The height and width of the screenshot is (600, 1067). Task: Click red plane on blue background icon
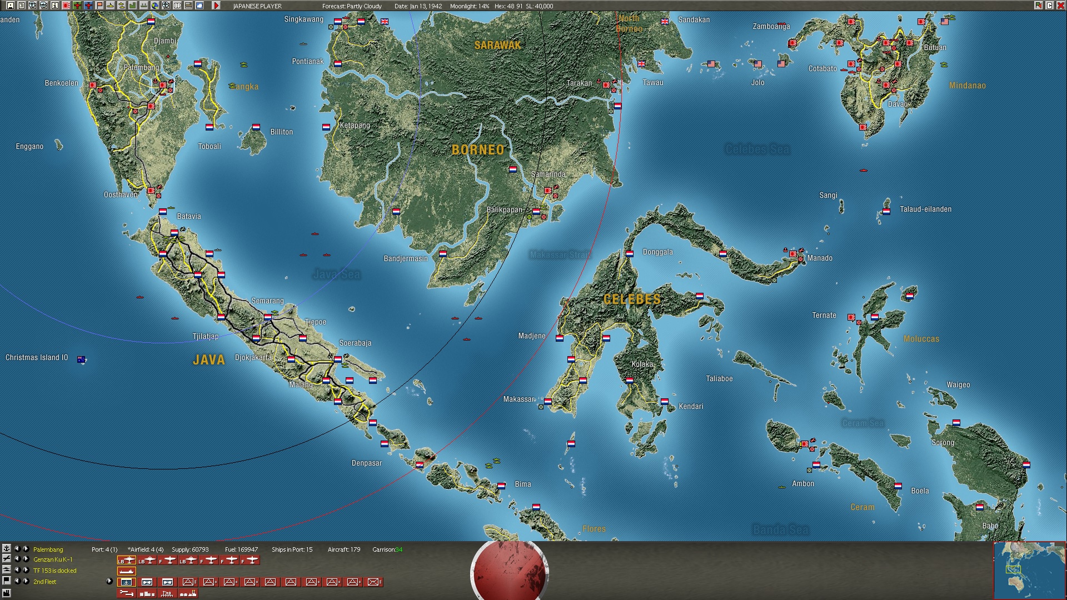[88, 6]
